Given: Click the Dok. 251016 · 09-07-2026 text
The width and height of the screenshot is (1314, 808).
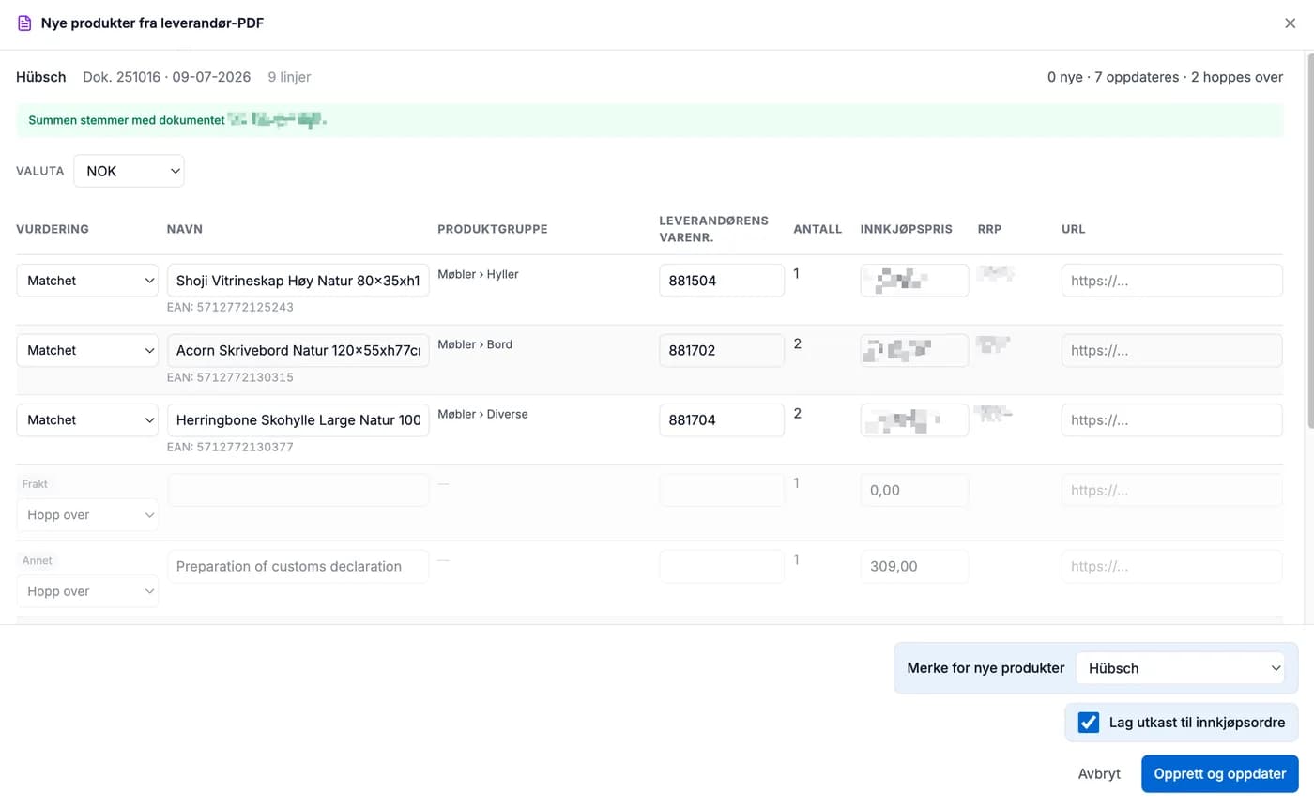Looking at the screenshot, I should [167, 77].
